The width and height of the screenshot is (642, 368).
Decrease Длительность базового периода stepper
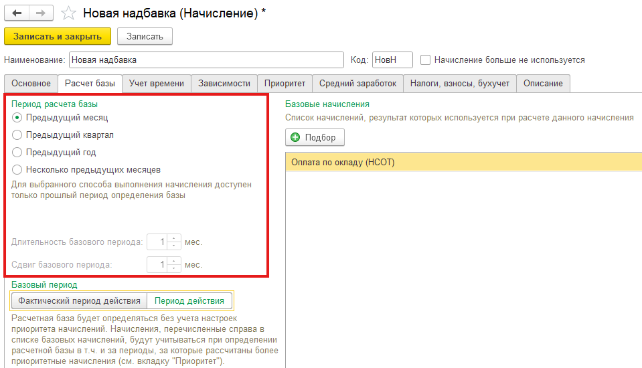coord(174,246)
